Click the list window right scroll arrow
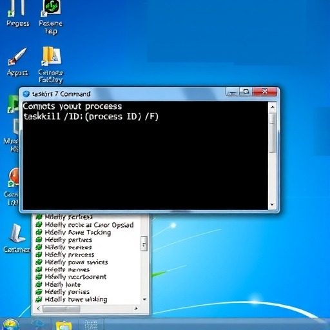This screenshot has width=330, height=330. coord(136,309)
